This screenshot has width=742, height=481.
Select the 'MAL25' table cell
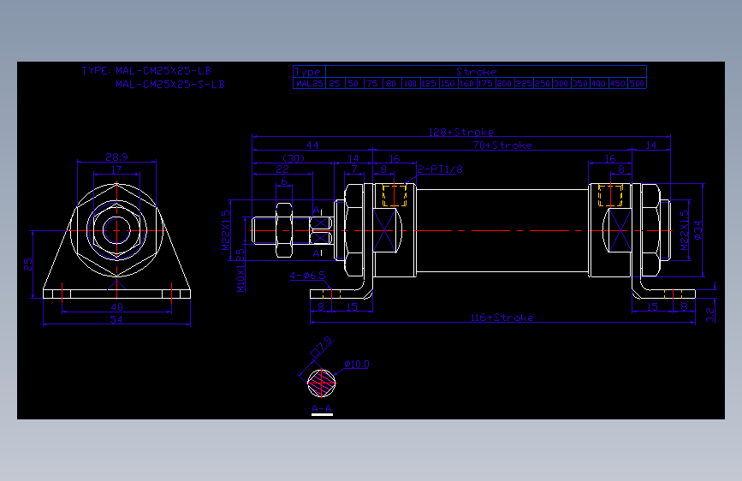(310, 84)
